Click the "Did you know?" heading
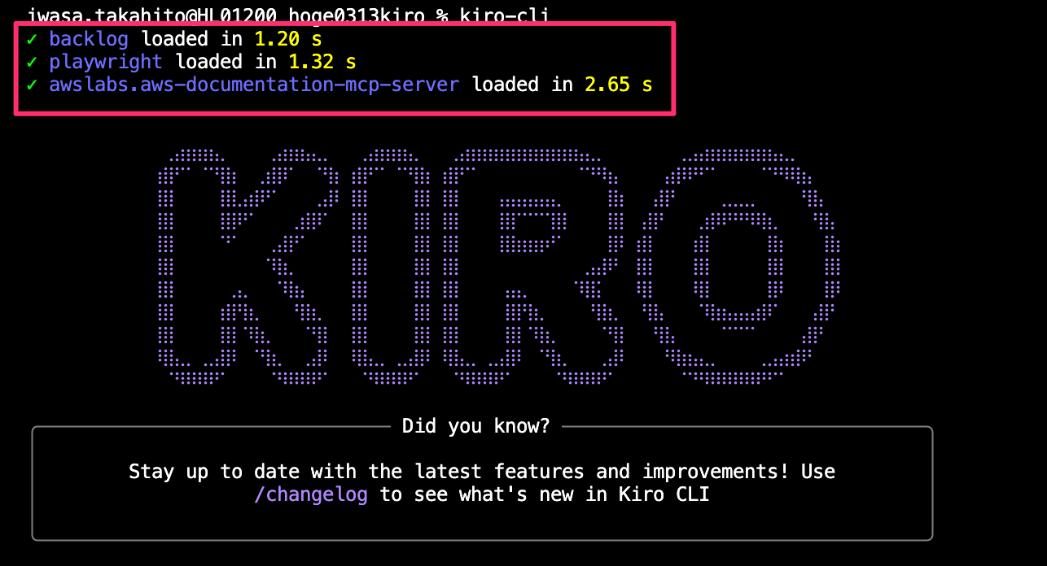Image resolution: width=1047 pixels, height=566 pixels. pos(476,426)
